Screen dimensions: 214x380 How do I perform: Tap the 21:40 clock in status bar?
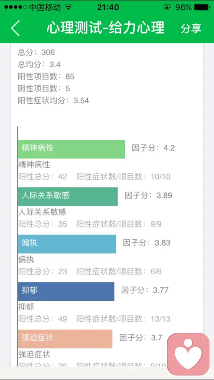coord(108,7)
